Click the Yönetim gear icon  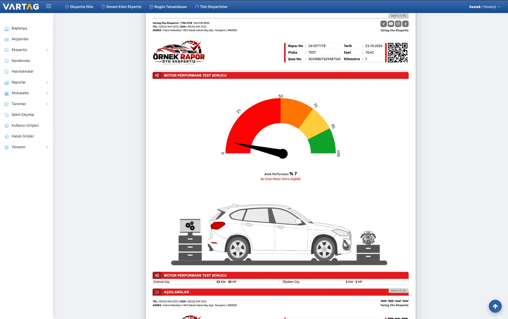point(7,147)
